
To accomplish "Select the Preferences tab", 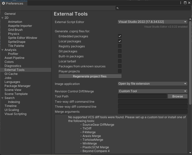I will pos(14,3).
